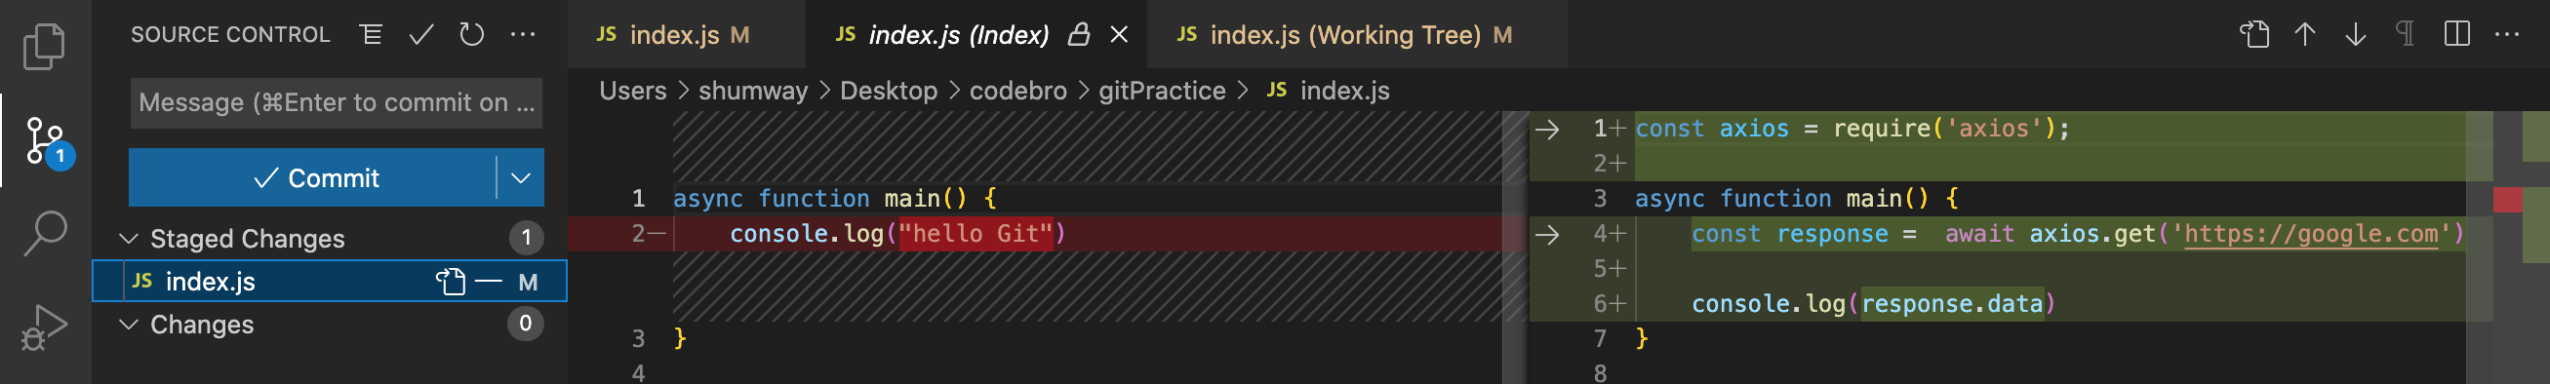2550x384 pixels.
Task: Click the Source Control activity bar icon
Action: coord(47,141)
